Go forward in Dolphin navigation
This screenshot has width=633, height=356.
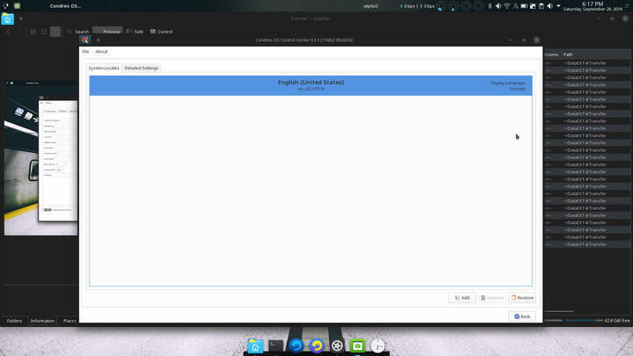coord(18,32)
